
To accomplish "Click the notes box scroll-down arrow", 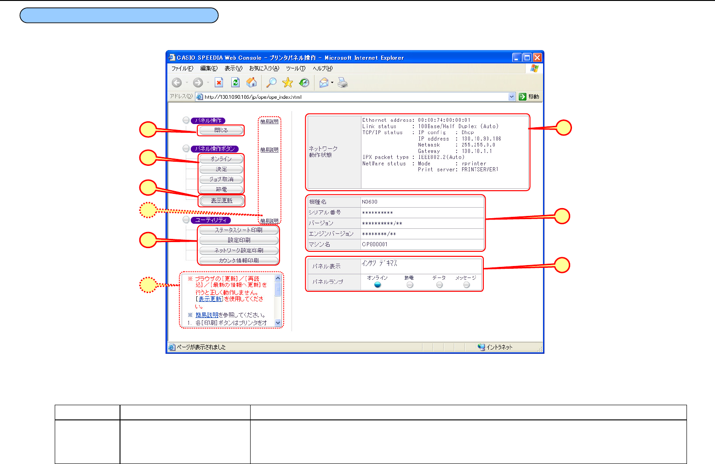I will point(278,323).
